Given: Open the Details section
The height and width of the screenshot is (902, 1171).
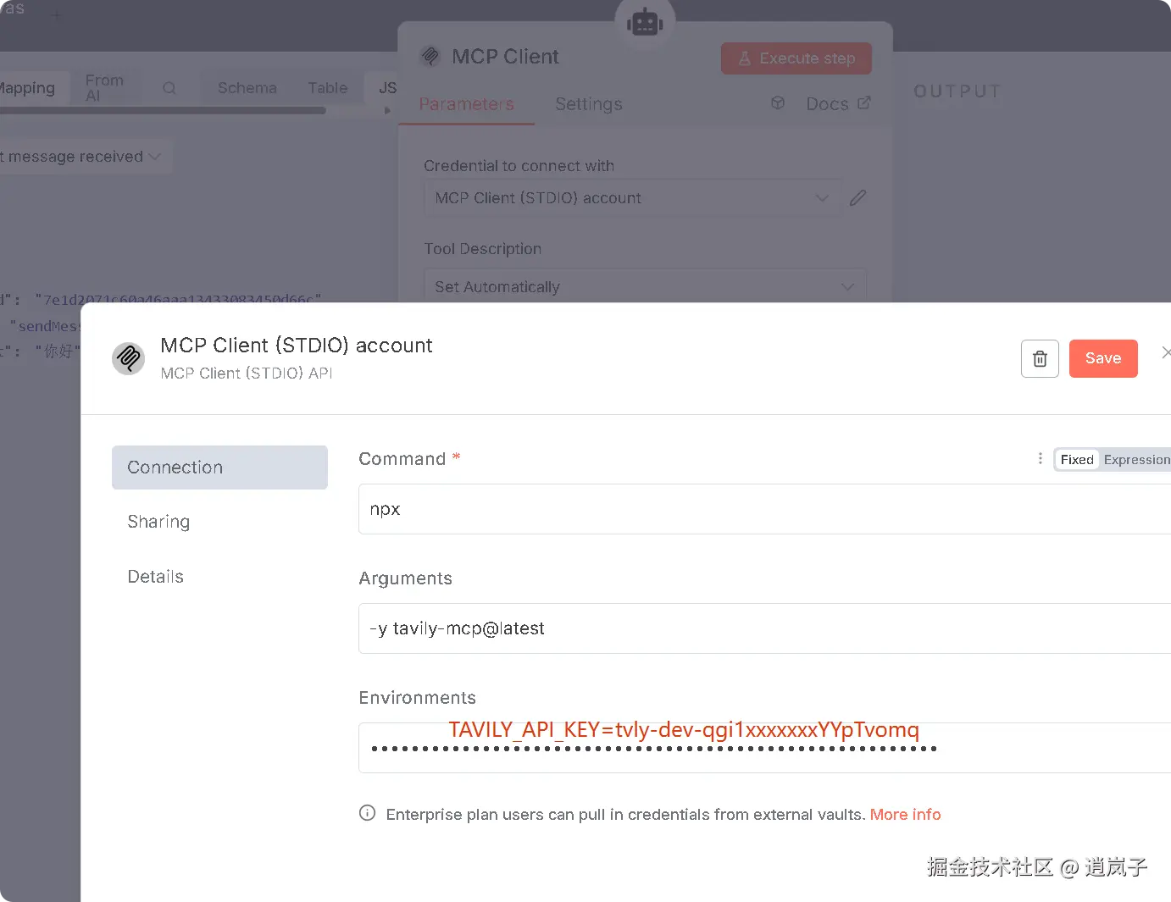Looking at the screenshot, I should click(155, 577).
